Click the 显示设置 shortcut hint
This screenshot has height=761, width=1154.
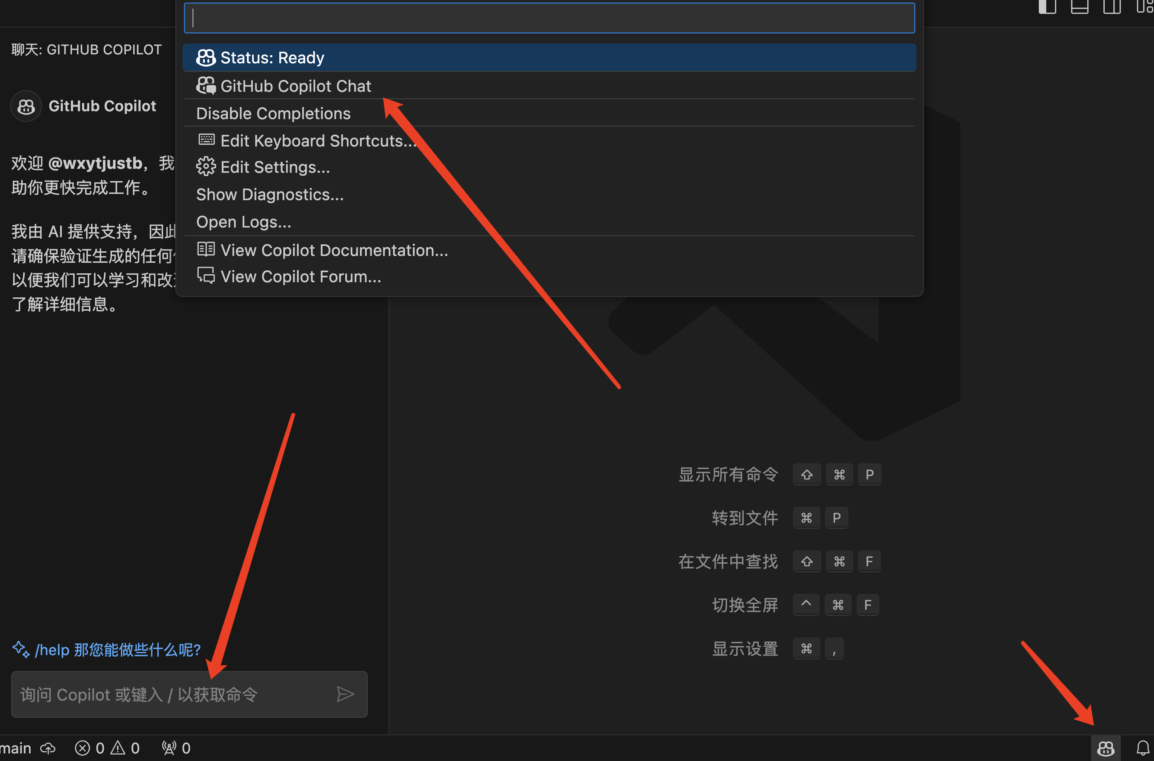point(745,649)
